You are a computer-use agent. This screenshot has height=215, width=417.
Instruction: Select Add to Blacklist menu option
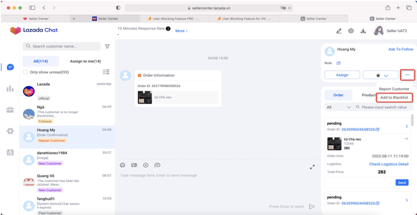394,97
